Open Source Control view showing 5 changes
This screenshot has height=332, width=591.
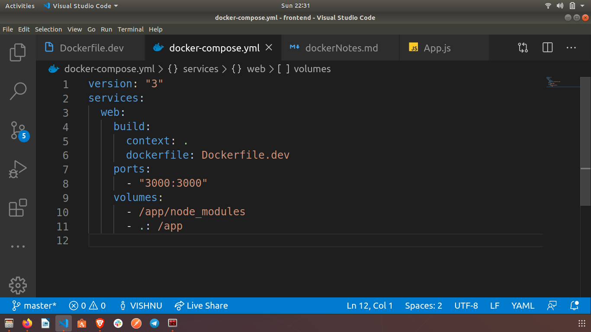17,130
